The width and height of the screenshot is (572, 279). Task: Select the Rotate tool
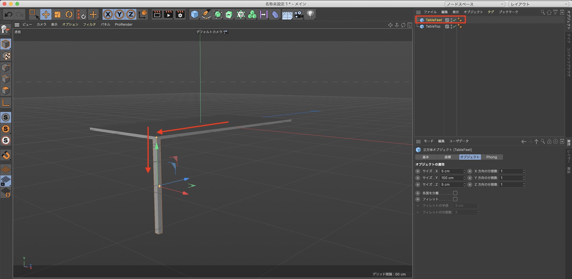point(69,14)
